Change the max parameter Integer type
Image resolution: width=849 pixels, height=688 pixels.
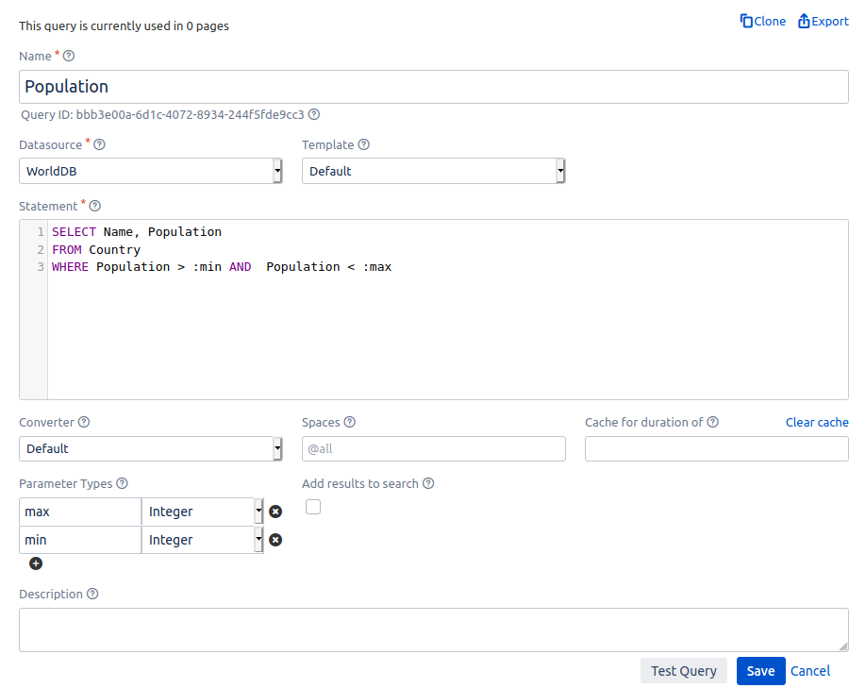click(x=202, y=512)
